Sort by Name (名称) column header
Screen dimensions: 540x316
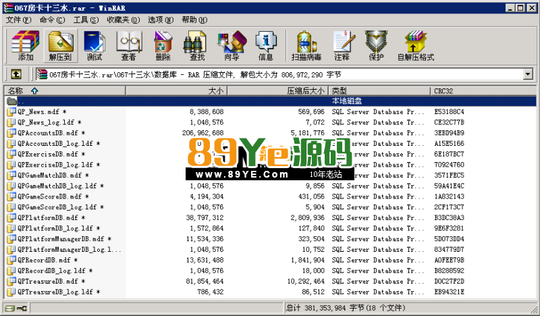point(65,90)
